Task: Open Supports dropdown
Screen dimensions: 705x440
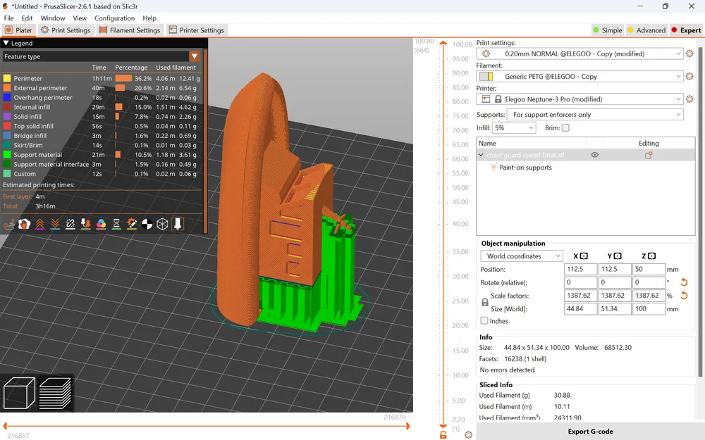Action: coord(595,115)
